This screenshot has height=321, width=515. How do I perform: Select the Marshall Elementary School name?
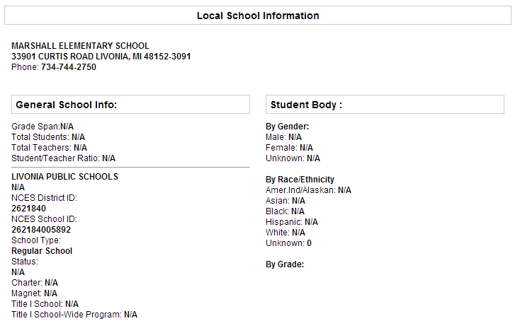(80, 45)
